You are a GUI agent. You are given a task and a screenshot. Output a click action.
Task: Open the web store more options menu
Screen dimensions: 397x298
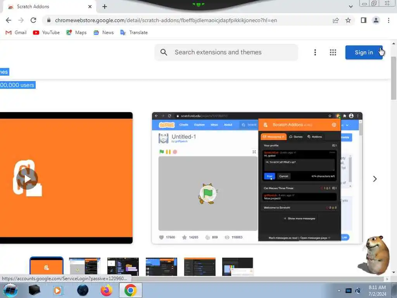(315, 52)
